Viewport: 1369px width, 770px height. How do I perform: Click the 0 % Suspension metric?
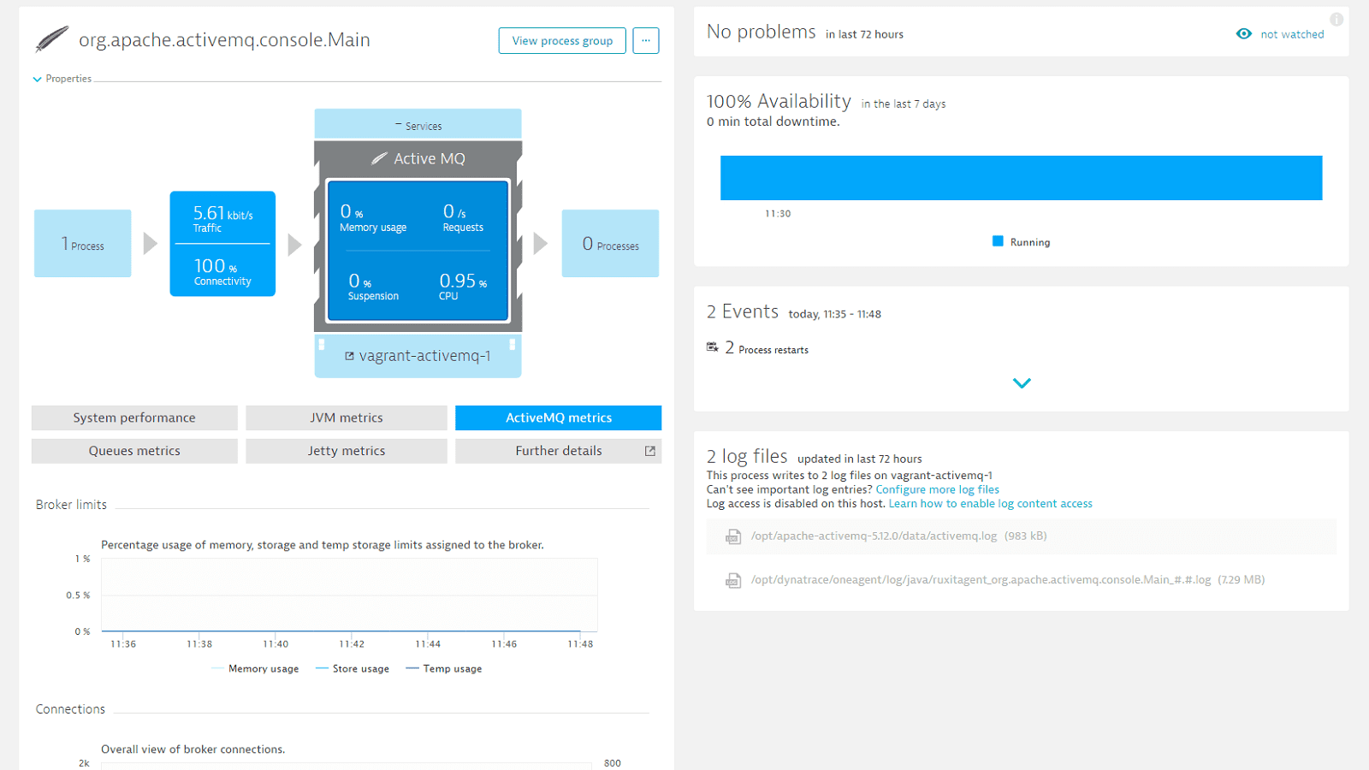click(373, 287)
